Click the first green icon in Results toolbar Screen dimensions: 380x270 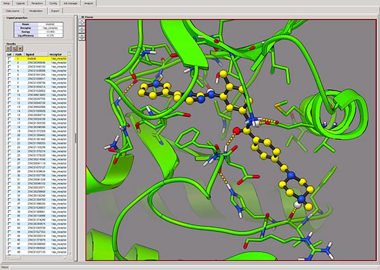[x=8, y=48]
